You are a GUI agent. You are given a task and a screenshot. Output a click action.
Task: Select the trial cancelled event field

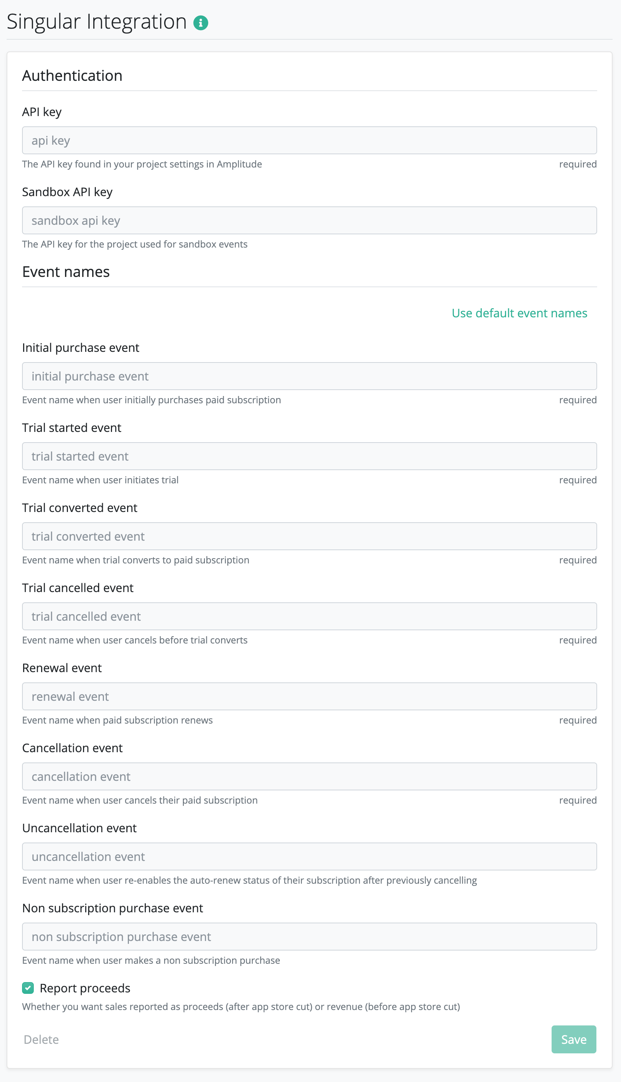[309, 616]
